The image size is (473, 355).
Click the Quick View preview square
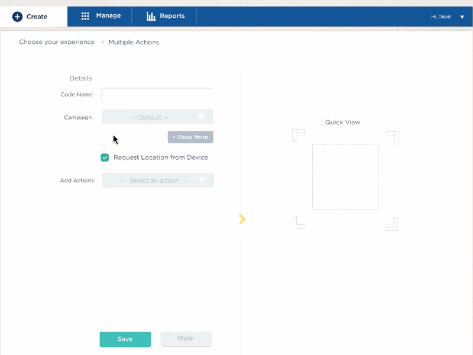pyautogui.click(x=345, y=176)
